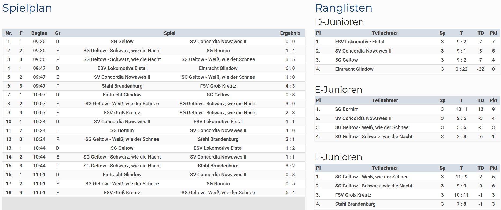
Task: Select ESV Lokomotive Elstal in D-Junioren ranking
Action: 359,42
